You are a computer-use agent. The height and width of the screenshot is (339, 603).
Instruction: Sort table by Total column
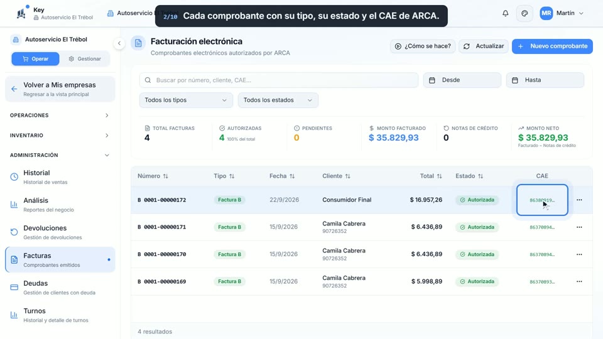[x=431, y=176]
